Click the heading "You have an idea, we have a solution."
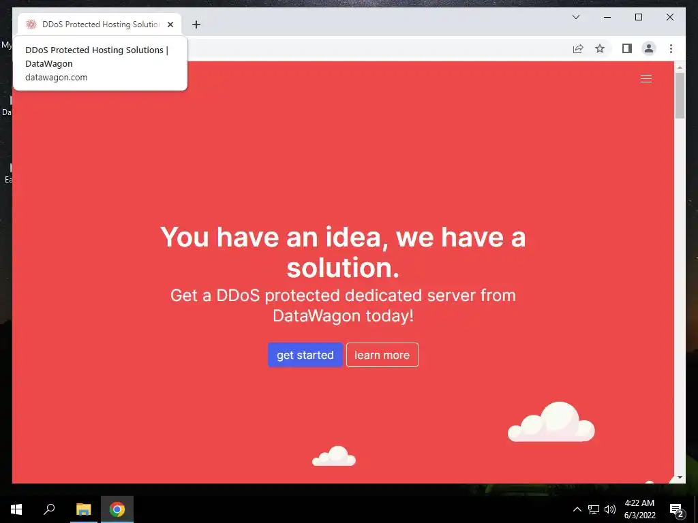Image resolution: width=698 pixels, height=523 pixels. click(x=343, y=252)
